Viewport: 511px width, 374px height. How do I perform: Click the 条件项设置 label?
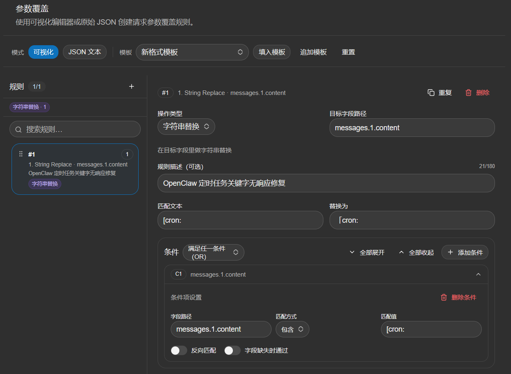click(x=186, y=297)
